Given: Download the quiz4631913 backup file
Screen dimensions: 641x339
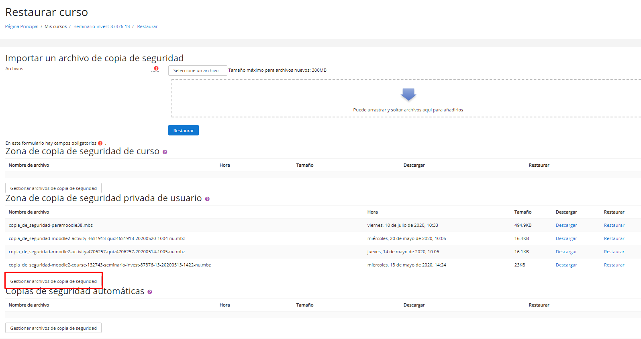Looking at the screenshot, I should point(566,238).
